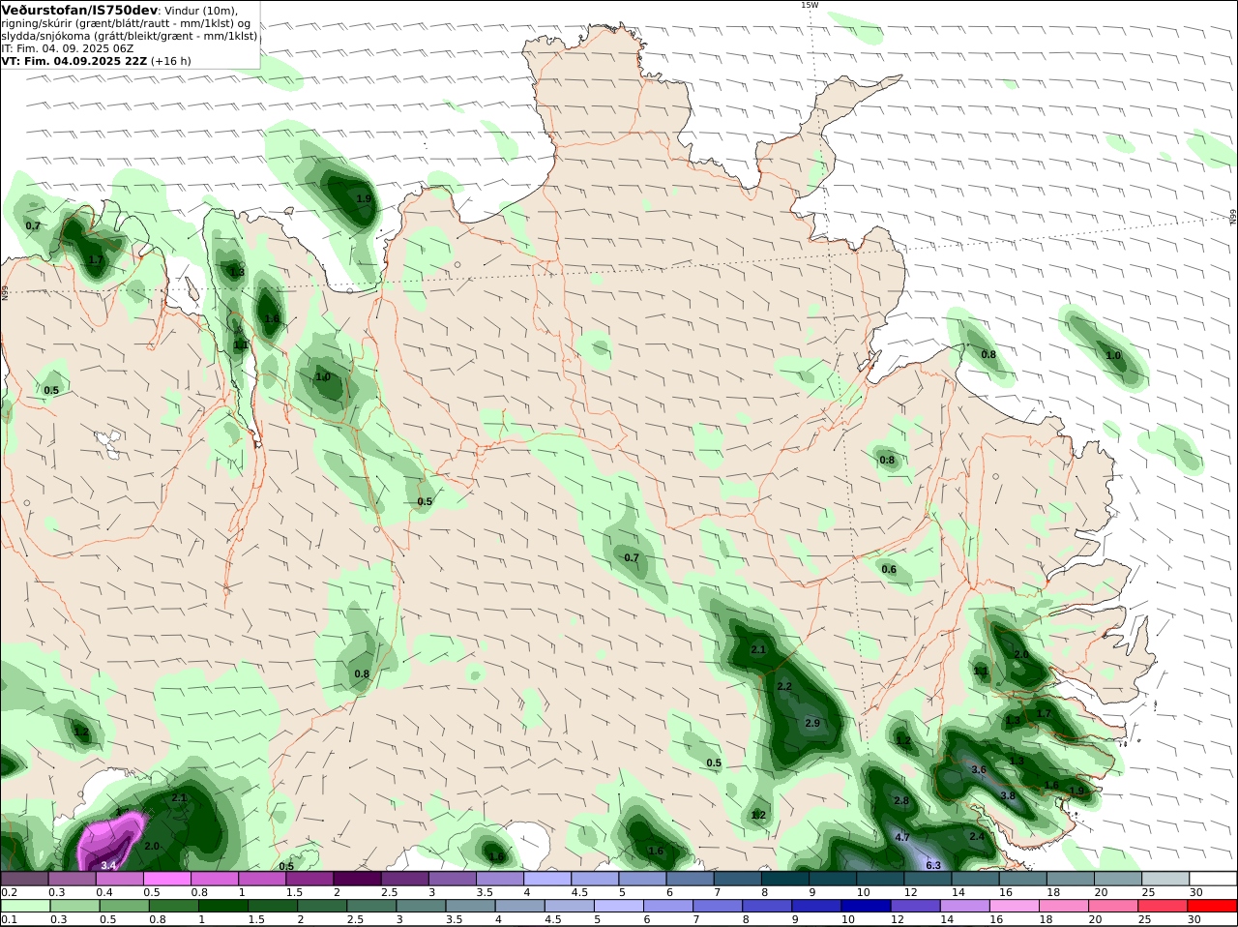Click the 3.6 precipitation value on the map

click(979, 769)
